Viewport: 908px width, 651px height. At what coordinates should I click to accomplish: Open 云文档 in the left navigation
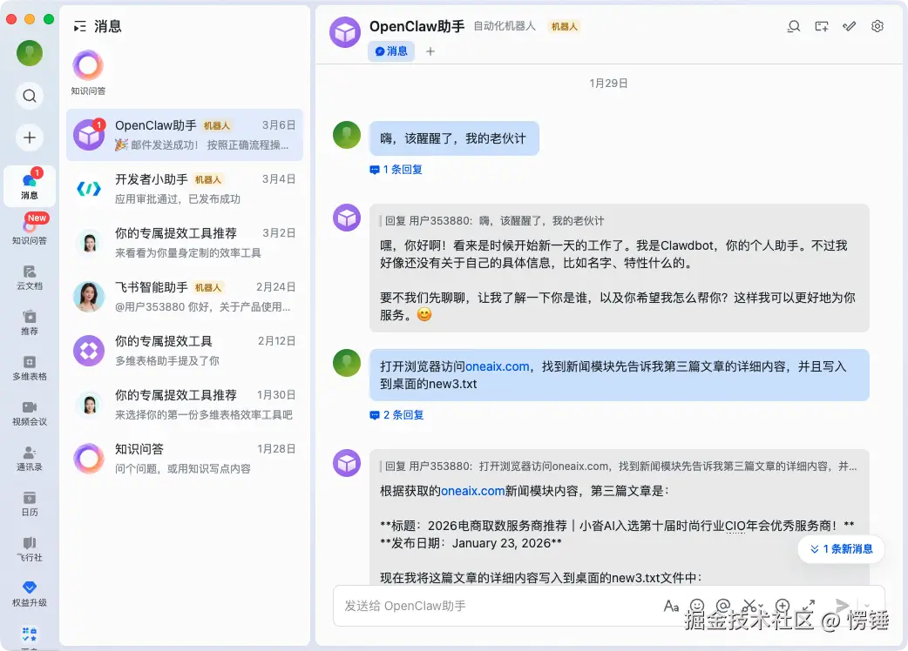pos(30,277)
